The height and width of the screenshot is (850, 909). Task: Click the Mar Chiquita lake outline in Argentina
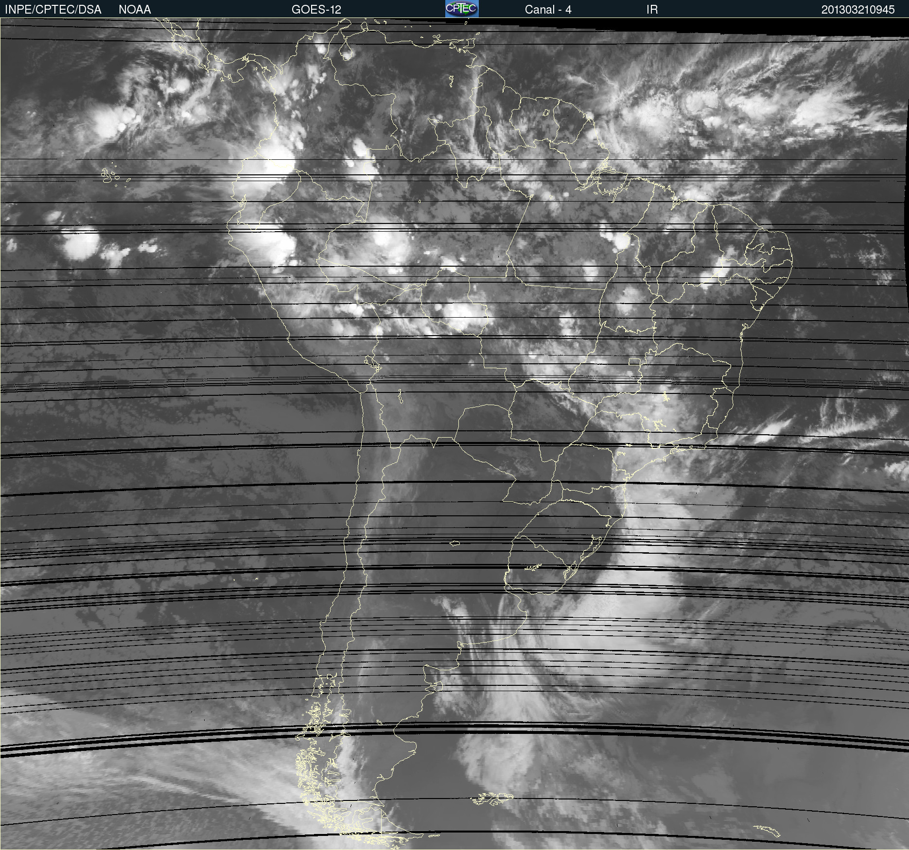click(x=454, y=544)
